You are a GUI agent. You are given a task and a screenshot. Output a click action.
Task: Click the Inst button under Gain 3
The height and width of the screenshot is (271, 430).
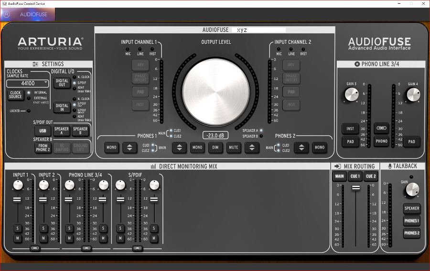tap(350, 129)
